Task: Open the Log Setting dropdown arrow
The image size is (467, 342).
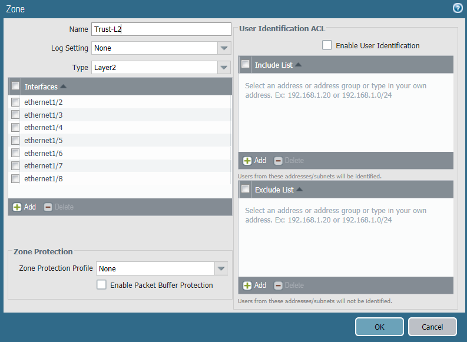Action: click(224, 48)
